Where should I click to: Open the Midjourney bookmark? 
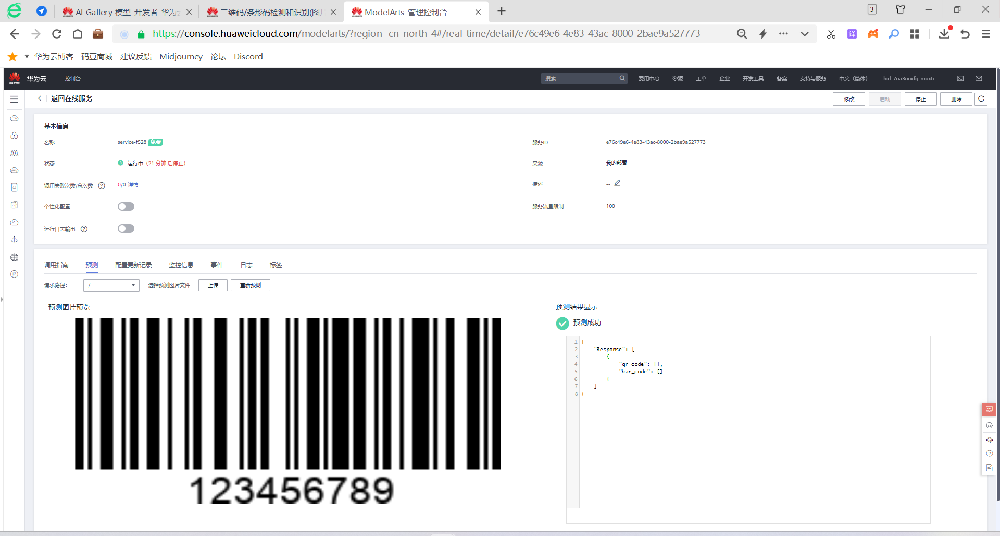pyautogui.click(x=181, y=56)
